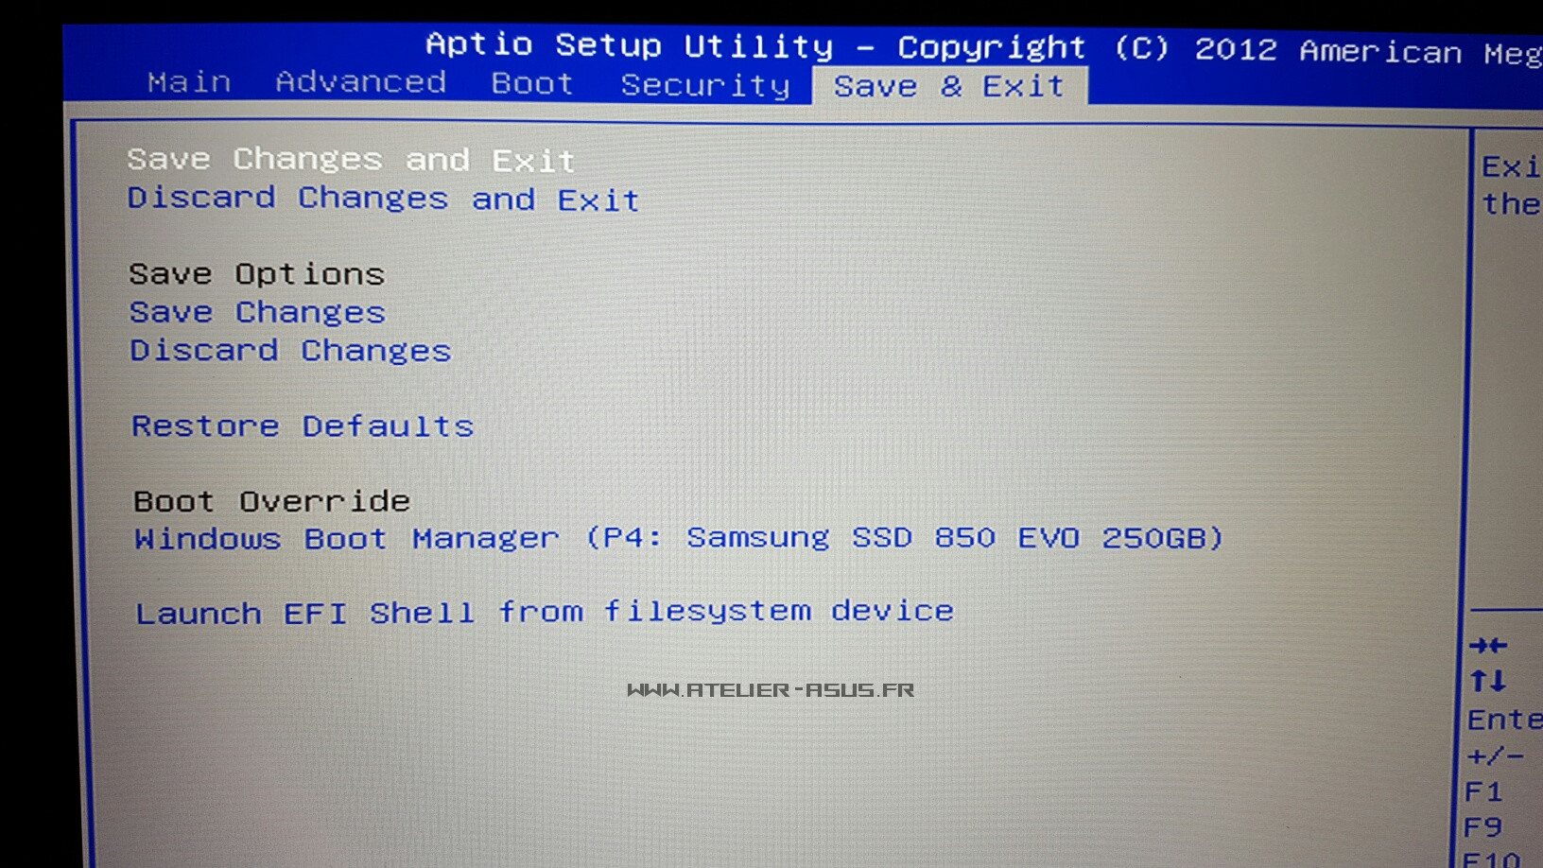The image size is (1543, 868).
Task: Boot from Windows Boot Manager Samsung SSD entry
Action: point(678,538)
